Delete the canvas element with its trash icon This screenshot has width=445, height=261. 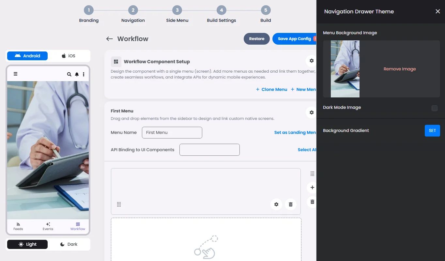point(291,204)
